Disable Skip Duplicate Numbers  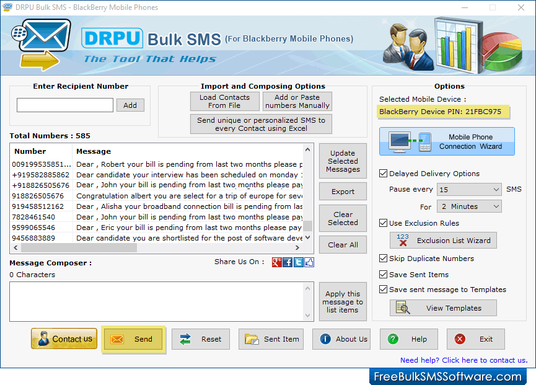[383, 259]
